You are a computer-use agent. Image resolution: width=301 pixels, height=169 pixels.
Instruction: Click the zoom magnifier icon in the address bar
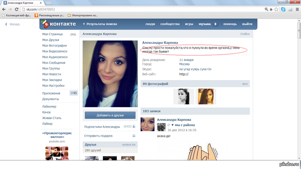tap(266, 9)
